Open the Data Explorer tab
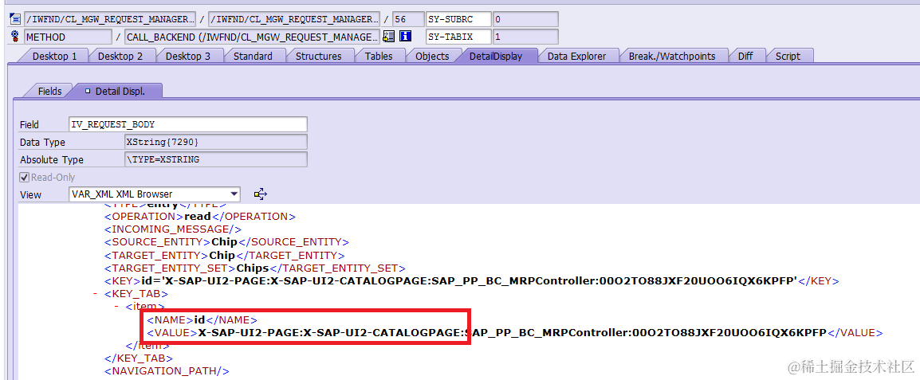 576,57
